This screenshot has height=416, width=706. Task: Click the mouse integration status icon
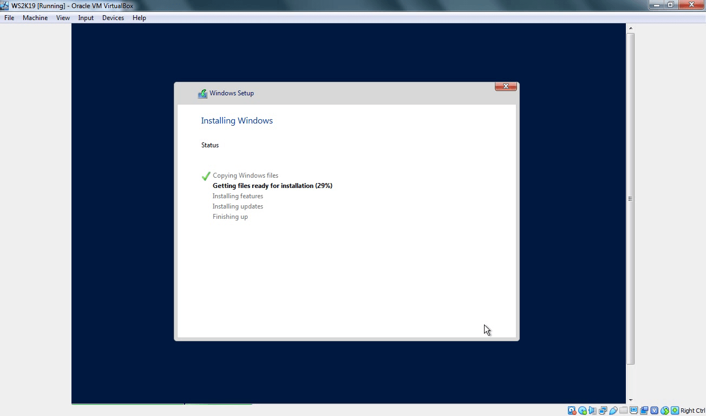[665, 411]
